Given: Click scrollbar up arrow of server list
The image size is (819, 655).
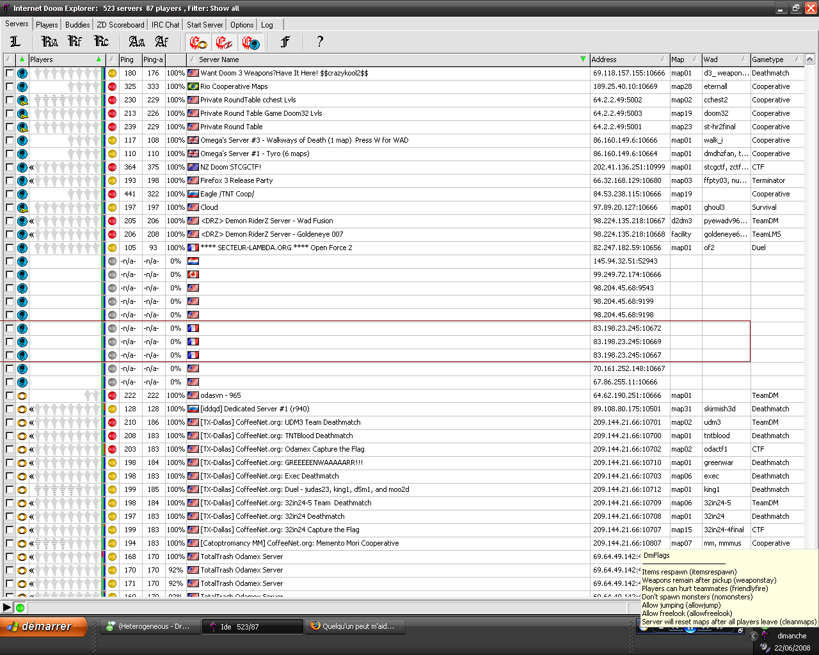Looking at the screenshot, I should coord(809,59).
